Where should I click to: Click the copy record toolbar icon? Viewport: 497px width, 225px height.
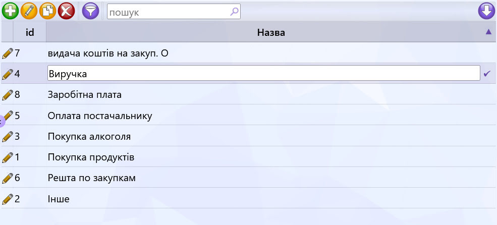(x=47, y=12)
